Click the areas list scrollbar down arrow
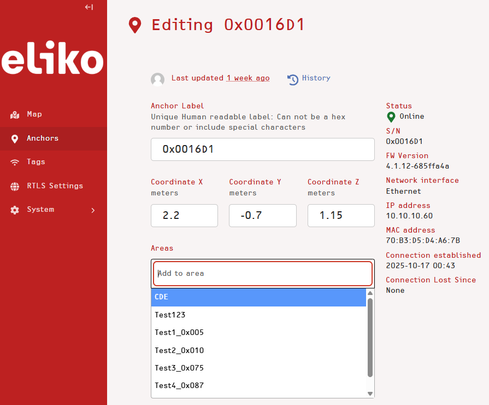The width and height of the screenshot is (489, 405). 370,393
